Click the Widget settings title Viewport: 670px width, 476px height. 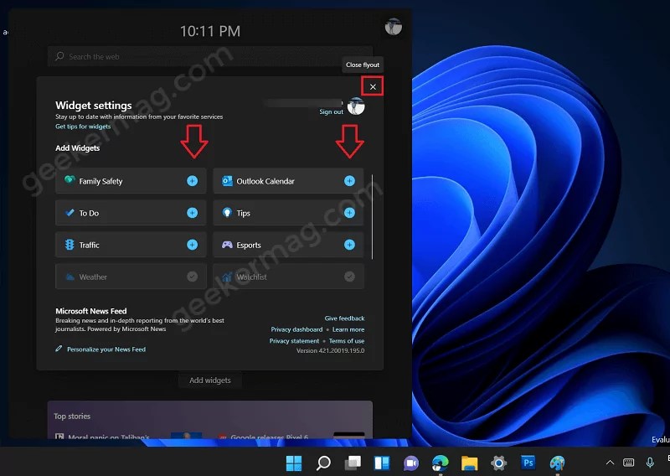(94, 106)
